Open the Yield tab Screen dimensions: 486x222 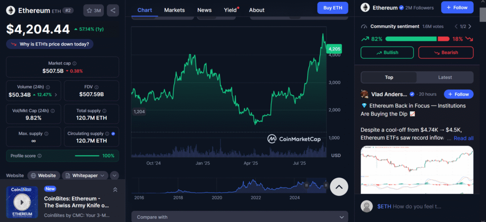tap(230, 10)
